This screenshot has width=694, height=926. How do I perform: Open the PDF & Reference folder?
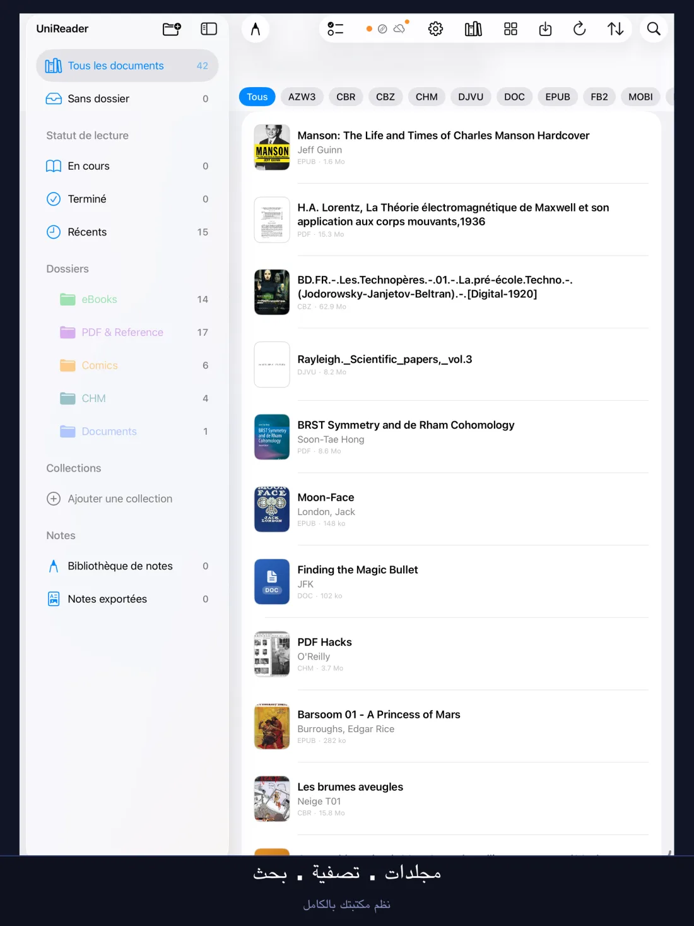[x=127, y=332]
